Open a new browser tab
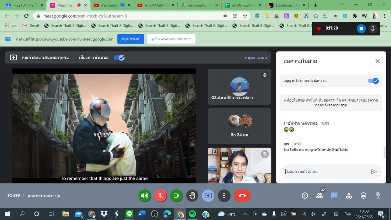Viewport: 391px width, 220px height. tap(315, 5)
